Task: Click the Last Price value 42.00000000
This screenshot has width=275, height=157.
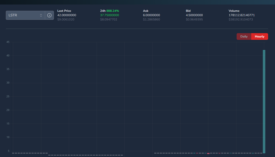Action: pos(67,15)
